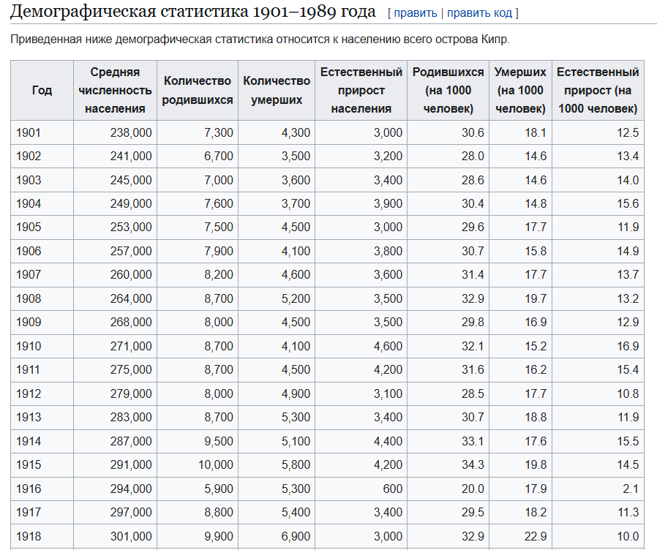The width and height of the screenshot is (657, 550).
Task: Click the 22.9 death rate cell
Action: pos(520,536)
